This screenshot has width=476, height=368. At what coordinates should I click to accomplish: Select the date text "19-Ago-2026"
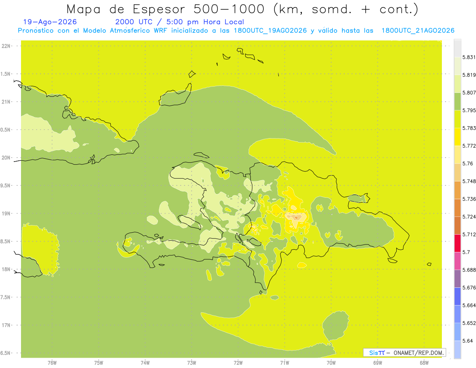tap(50, 22)
